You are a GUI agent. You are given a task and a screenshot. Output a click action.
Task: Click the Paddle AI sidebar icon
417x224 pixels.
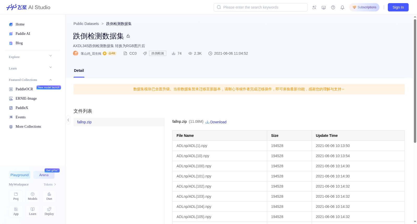pyautogui.click(x=11, y=34)
